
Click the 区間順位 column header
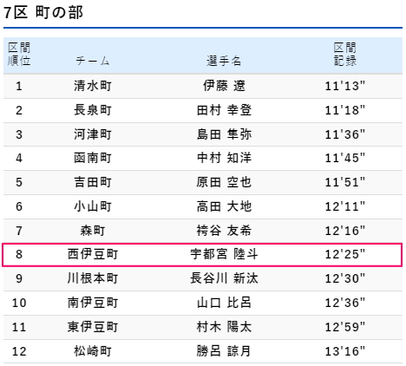pyautogui.click(x=19, y=55)
